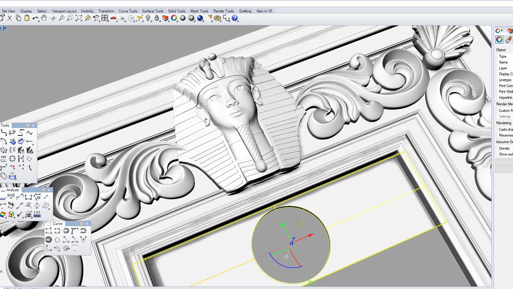Click the Properties panel tab with color wheel
The image size is (513, 289).
point(499,30)
